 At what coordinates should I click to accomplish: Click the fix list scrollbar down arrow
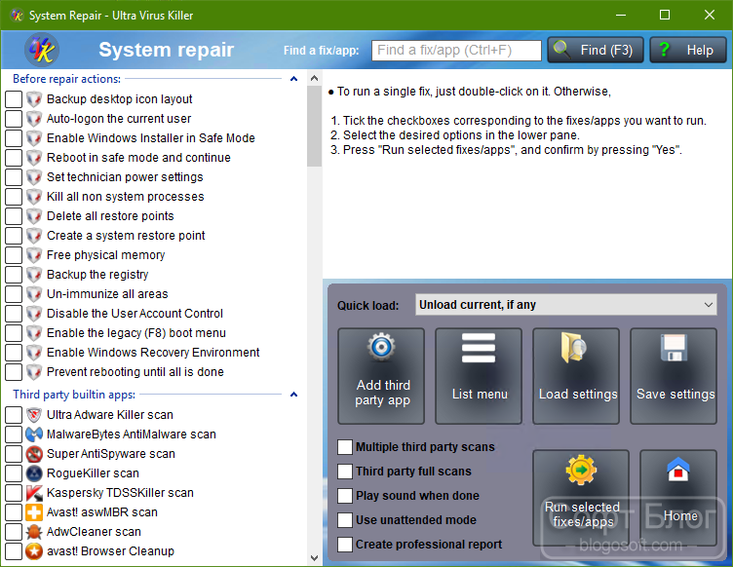pyautogui.click(x=314, y=558)
